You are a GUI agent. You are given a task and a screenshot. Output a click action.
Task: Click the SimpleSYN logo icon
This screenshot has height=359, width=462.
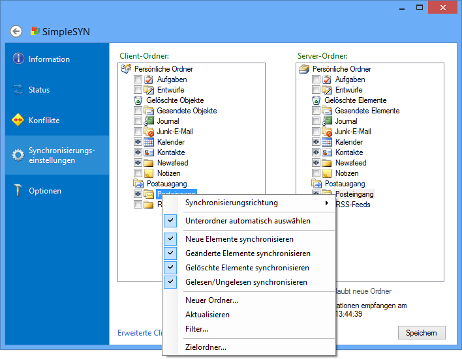coord(35,31)
